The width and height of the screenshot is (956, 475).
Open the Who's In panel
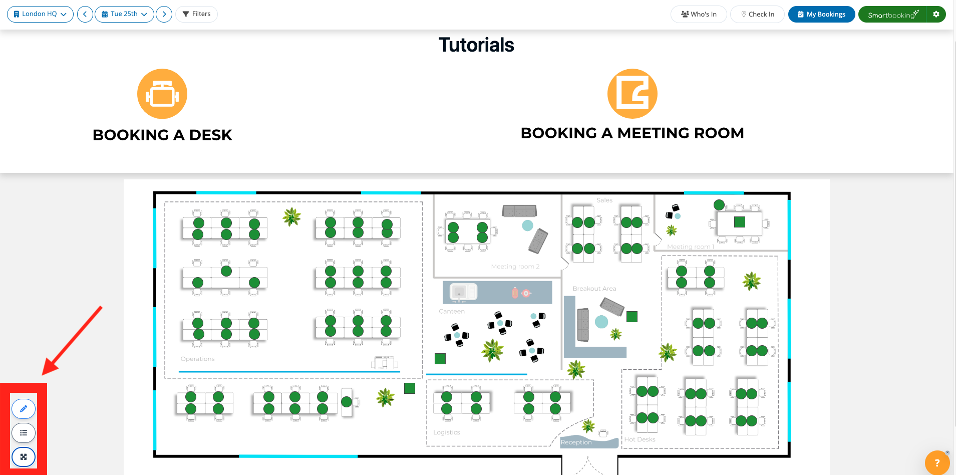(x=699, y=15)
